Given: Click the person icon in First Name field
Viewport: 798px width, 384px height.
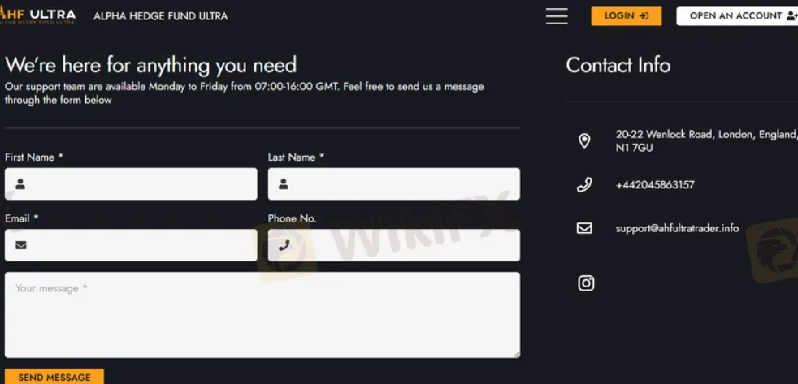Looking at the screenshot, I should [x=20, y=184].
